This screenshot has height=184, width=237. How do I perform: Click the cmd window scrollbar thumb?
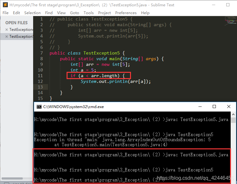click(233, 120)
